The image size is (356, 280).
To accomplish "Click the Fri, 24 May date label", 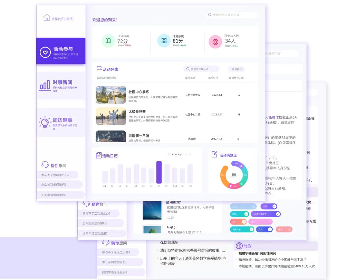I will [x=176, y=154].
